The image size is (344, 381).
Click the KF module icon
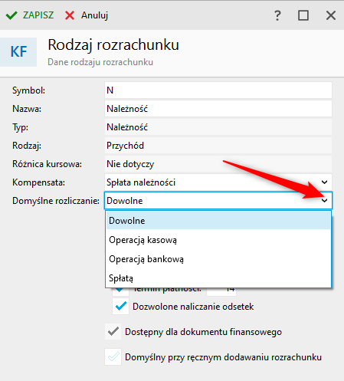(18, 52)
